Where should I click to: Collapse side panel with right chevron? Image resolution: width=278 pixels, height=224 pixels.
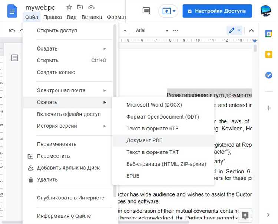(x=268, y=215)
